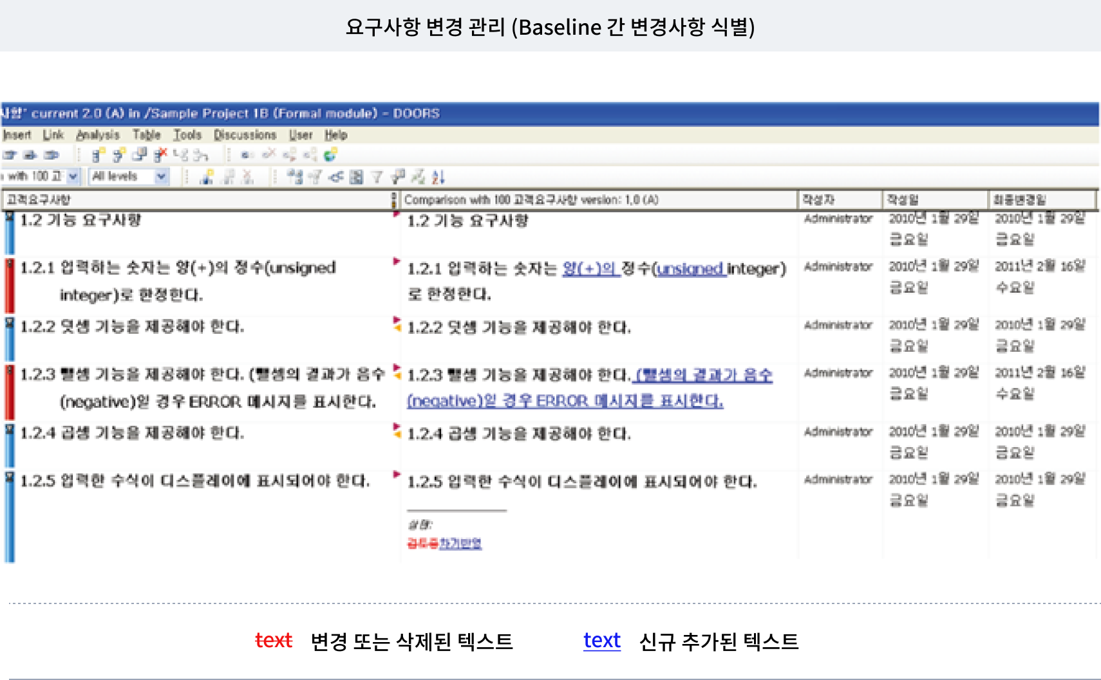This screenshot has height=680, width=1101.
Task: Open the link arrows icon on the toolbar
Action: 335,177
